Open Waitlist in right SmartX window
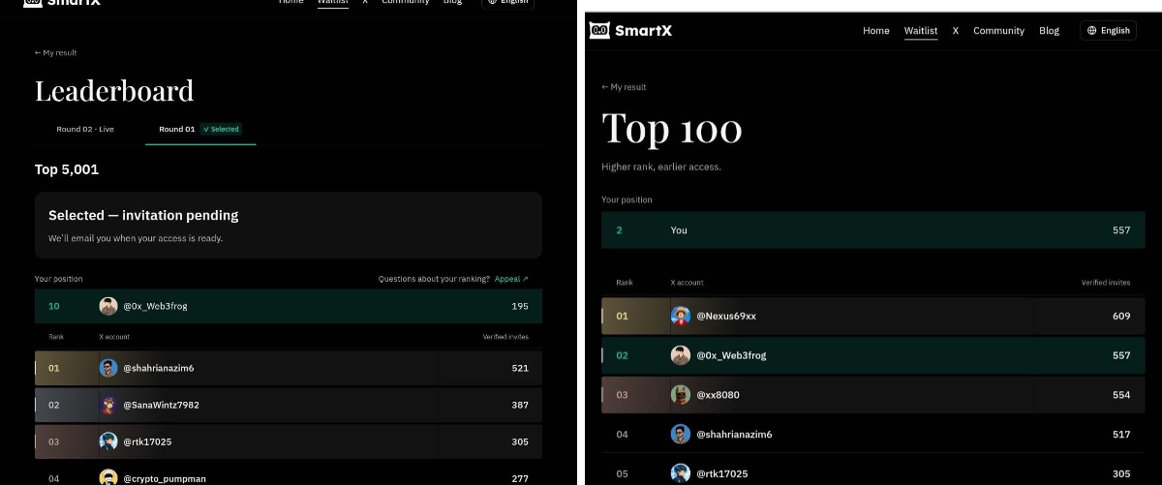This screenshot has width=1162, height=485. (x=920, y=31)
